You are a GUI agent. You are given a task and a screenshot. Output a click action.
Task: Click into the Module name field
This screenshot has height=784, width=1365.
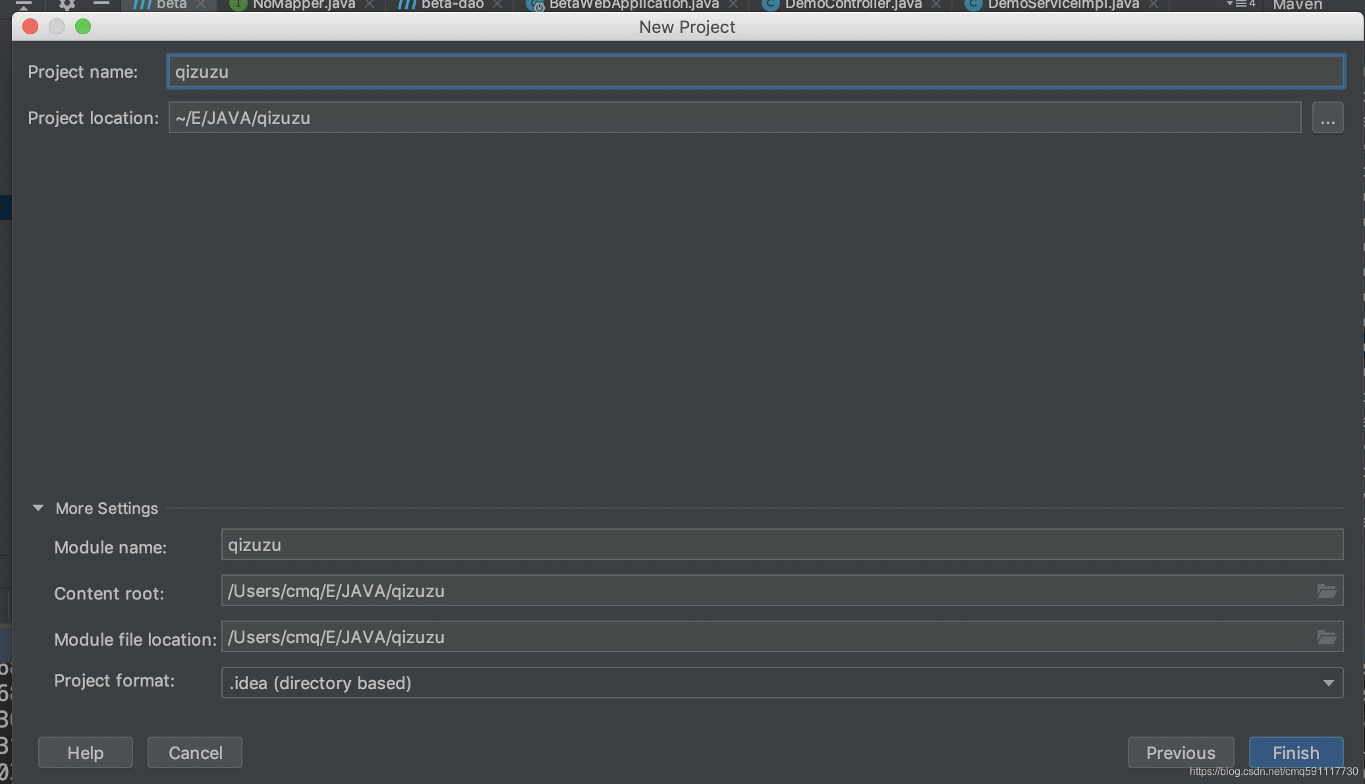tap(781, 545)
